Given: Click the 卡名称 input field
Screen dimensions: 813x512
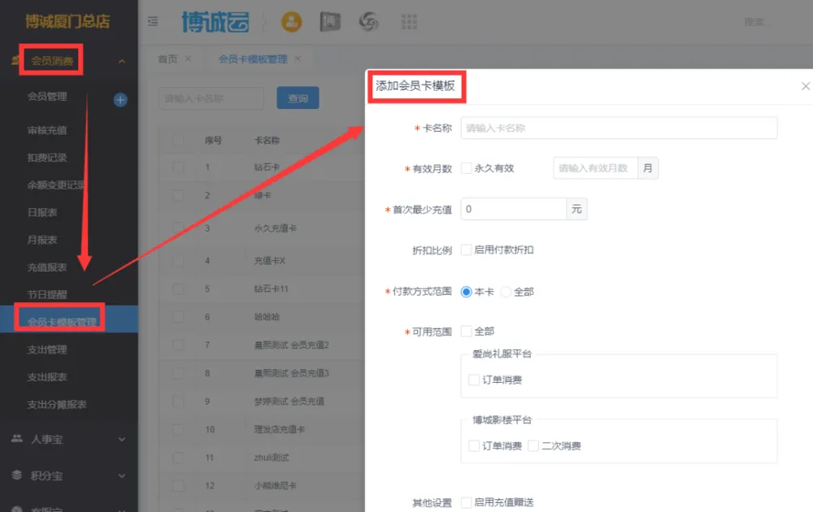Looking at the screenshot, I should point(618,128).
